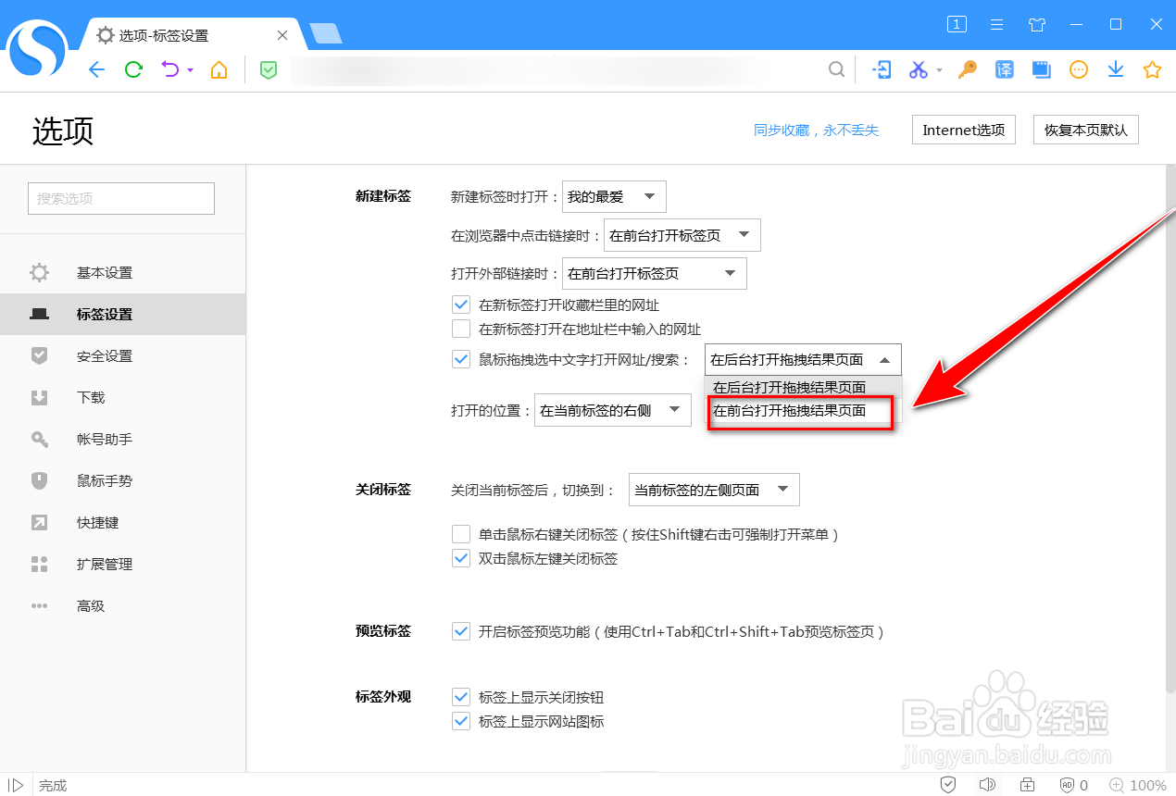Mute page sound via the speaker icon

987,784
